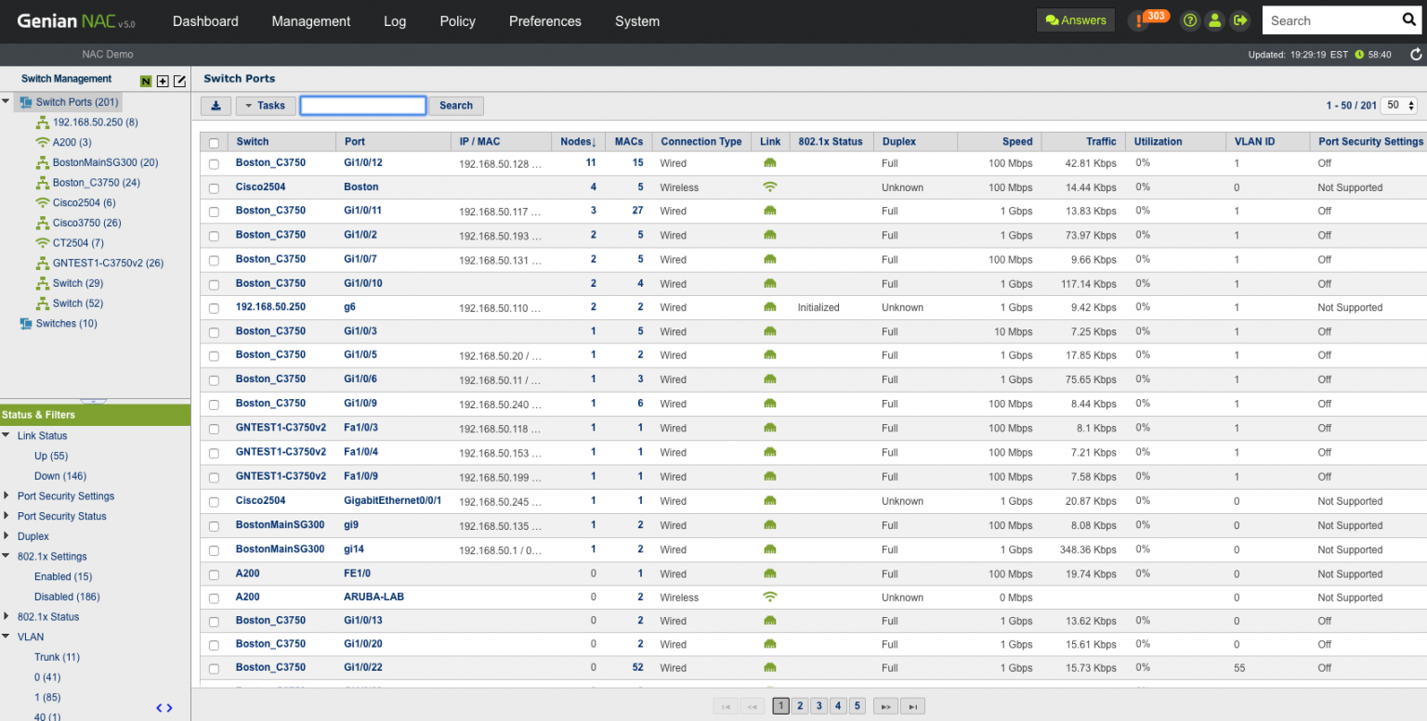Click the export download icon above the table
Image resolution: width=1427 pixels, height=721 pixels.
(216, 105)
